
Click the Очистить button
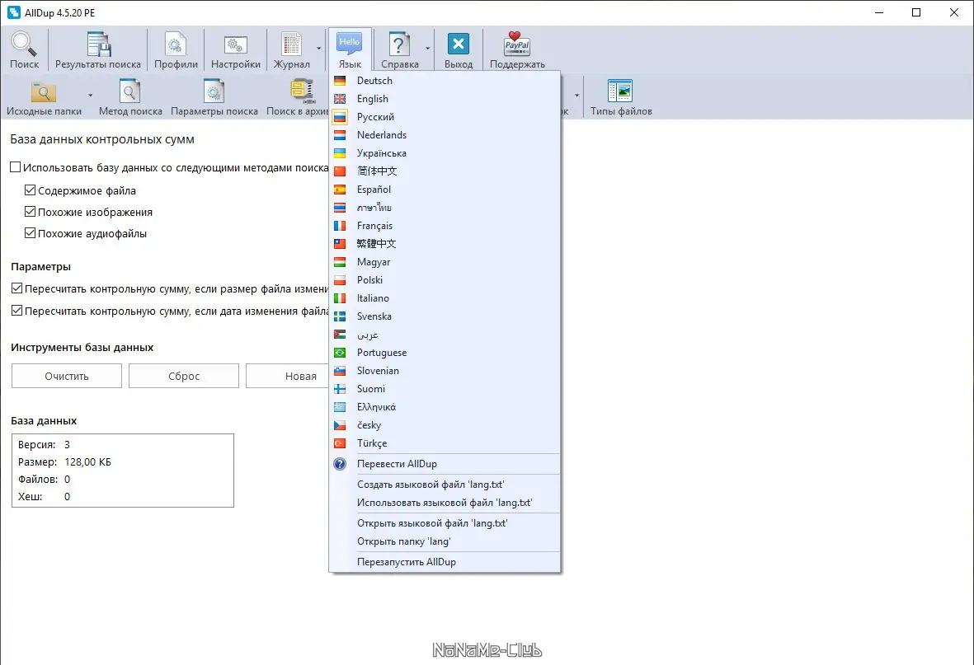(67, 377)
